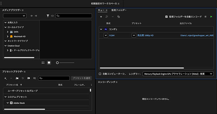Remove the selected queue item with the minus icon
The height and width of the screenshot is (114, 217).
click(x=113, y=17)
